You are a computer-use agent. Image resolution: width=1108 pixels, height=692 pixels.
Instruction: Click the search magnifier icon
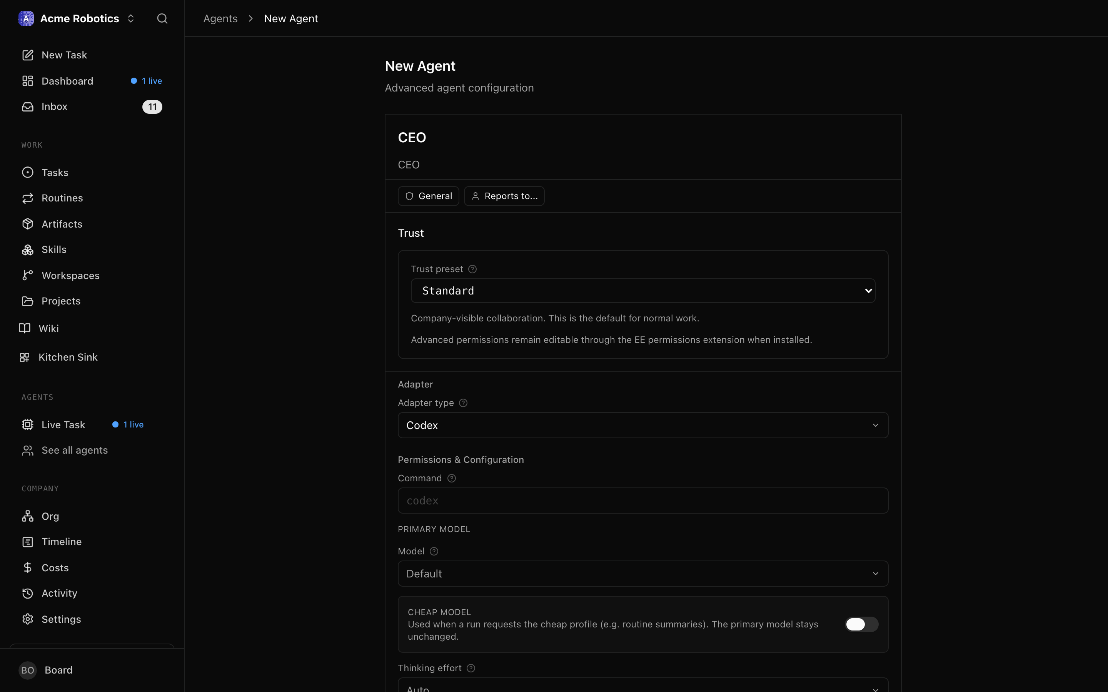click(x=162, y=18)
